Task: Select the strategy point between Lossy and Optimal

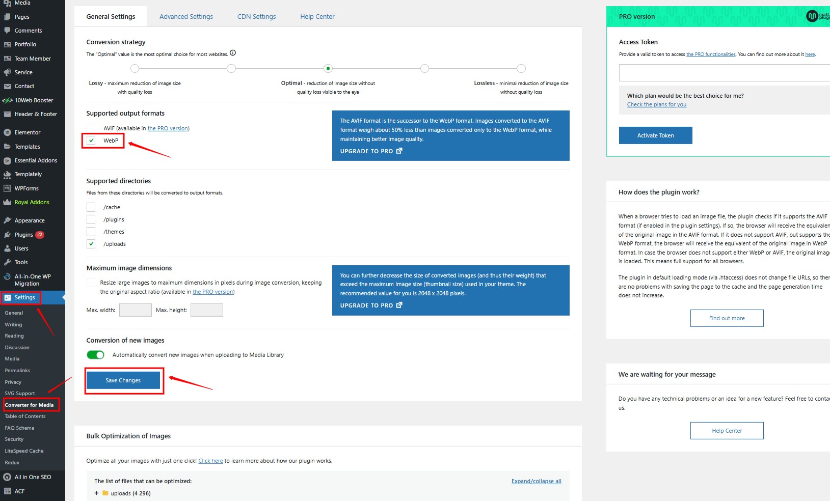Action: 231,68
